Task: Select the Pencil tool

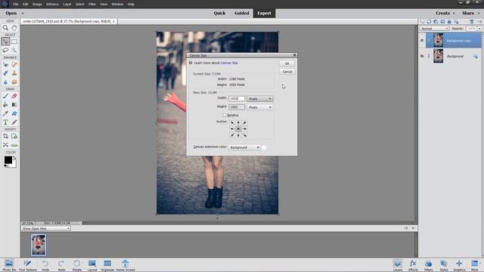Action: (x=14, y=122)
